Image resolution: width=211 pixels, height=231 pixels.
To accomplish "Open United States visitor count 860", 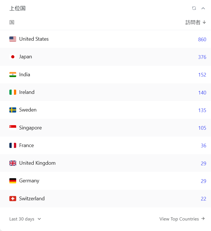I will (202, 40).
